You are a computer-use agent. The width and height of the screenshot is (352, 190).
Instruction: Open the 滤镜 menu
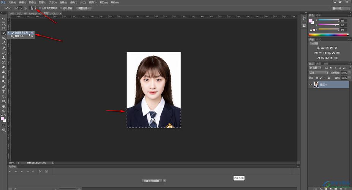point(73,2)
